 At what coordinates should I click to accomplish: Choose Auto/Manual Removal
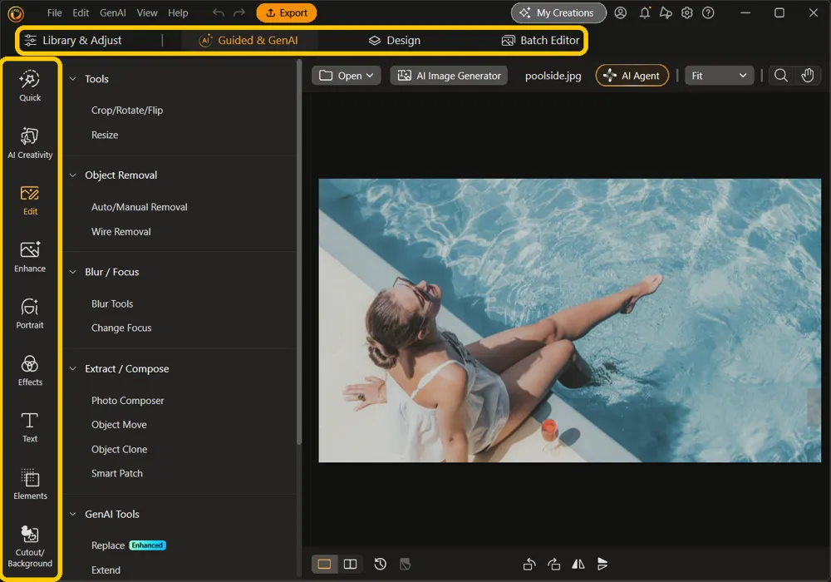(140, 207)
